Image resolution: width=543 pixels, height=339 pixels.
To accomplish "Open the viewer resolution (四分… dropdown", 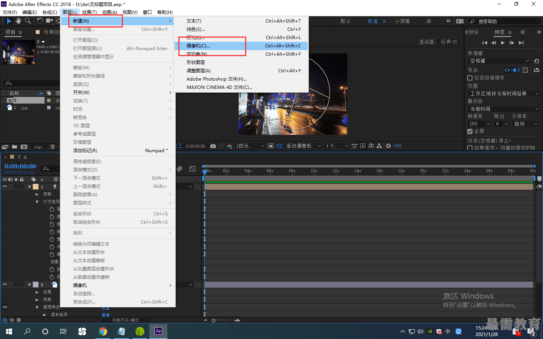I will (x=251, y=146).
